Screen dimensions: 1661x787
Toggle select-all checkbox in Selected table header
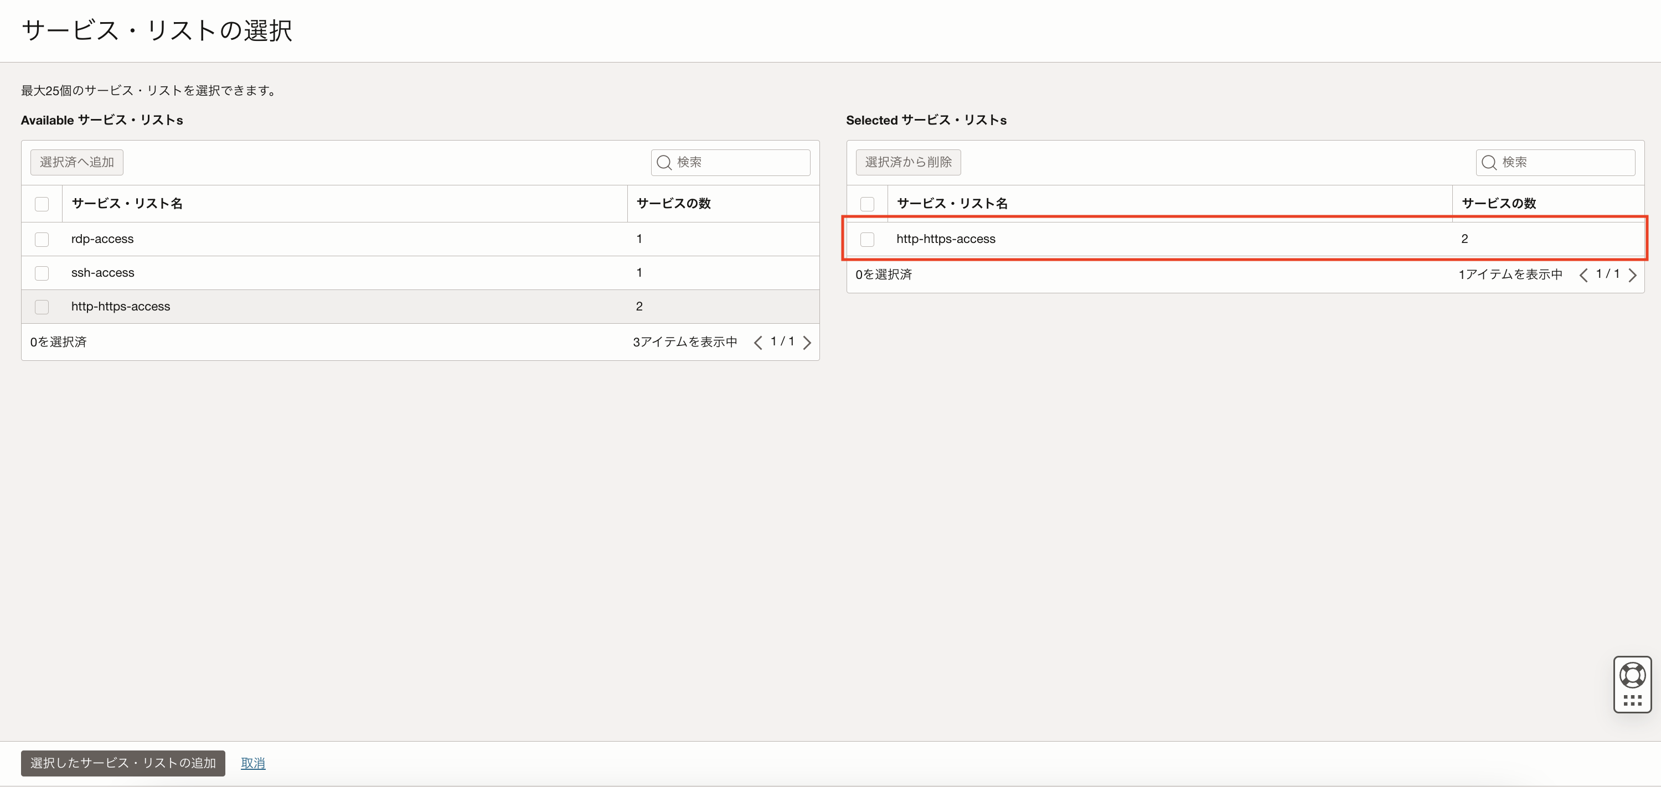[867, 204]
